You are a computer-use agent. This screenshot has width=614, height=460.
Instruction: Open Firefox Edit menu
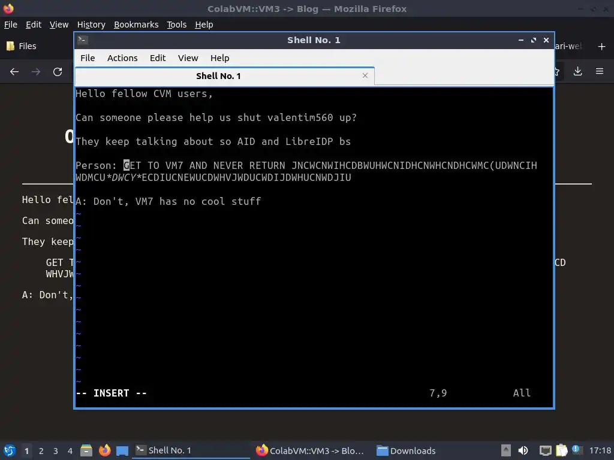pyautogui.click(x=34, y=25)
